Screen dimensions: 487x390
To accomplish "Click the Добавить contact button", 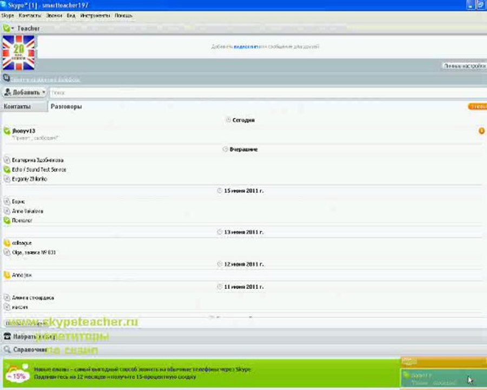I will 24,93.
